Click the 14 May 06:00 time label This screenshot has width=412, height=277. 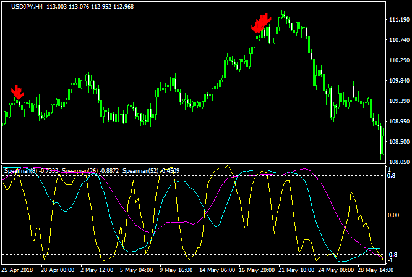coord(217,270)
